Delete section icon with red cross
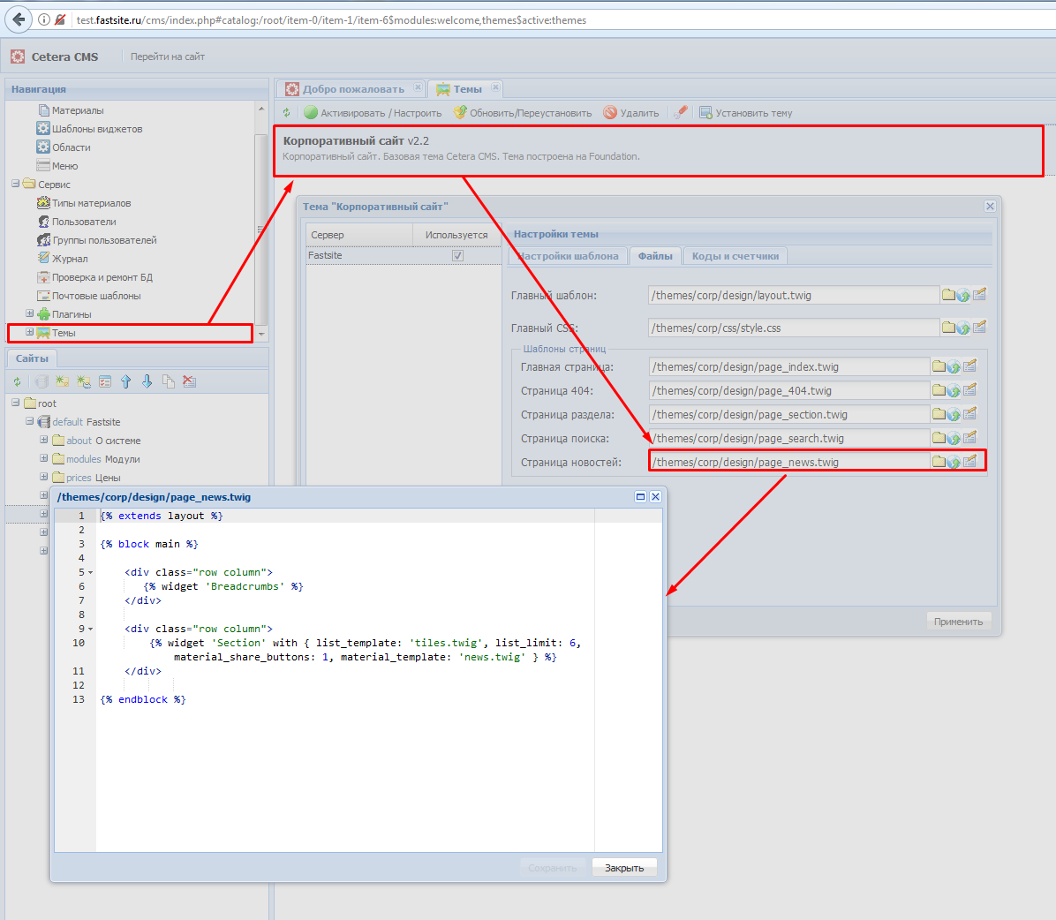 pyautogui.click(x=190, y=382)
